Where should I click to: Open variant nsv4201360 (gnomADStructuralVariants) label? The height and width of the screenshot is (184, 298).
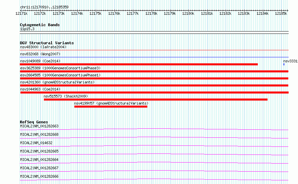[57, 82]
